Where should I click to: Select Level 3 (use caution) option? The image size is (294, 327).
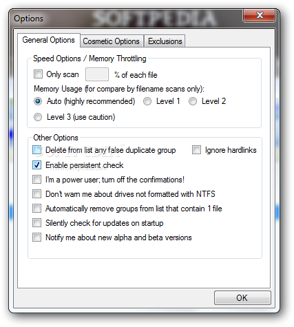coord(38,117)
